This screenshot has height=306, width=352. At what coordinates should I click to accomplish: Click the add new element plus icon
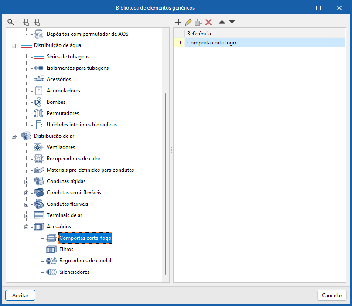(x=178, y=22)
